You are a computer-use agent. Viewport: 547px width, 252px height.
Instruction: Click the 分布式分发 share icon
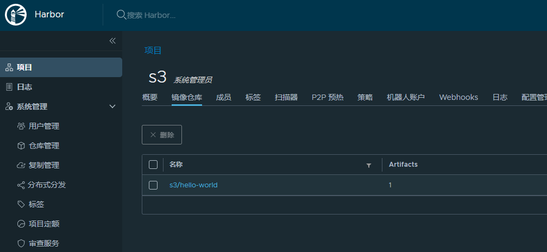tap(21, 185)
